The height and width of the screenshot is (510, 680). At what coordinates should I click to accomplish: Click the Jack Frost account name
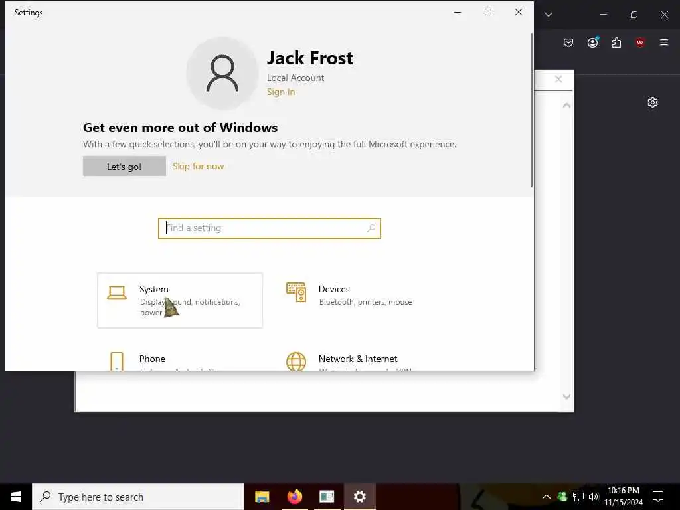pos(309,58)
